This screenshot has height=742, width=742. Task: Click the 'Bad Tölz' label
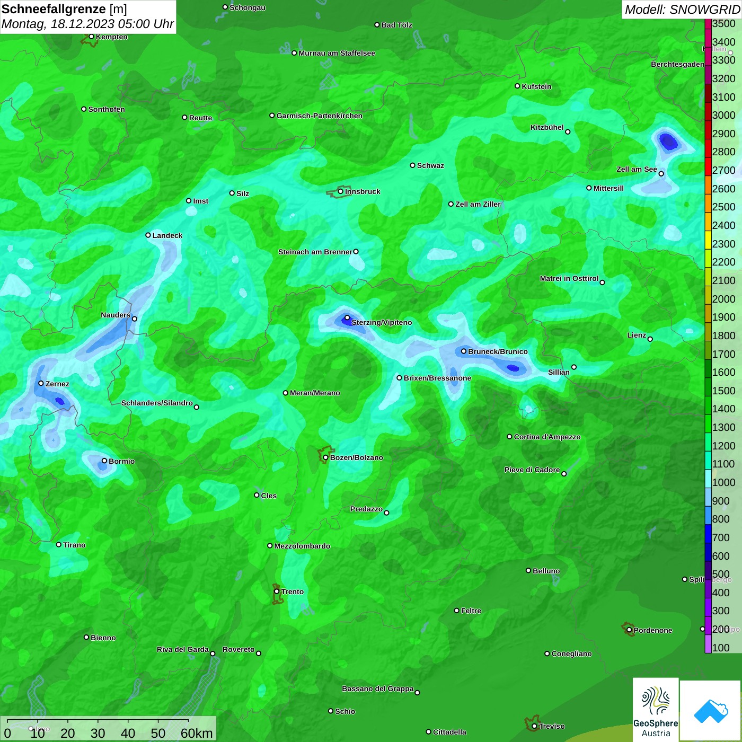[396, 25]
